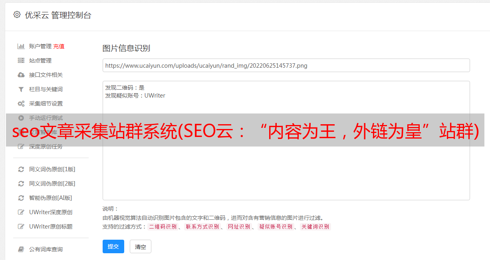Screen dimensions: 490x260
Task: Click the 优采云 管理控制台 title
Action: (58, 15)
